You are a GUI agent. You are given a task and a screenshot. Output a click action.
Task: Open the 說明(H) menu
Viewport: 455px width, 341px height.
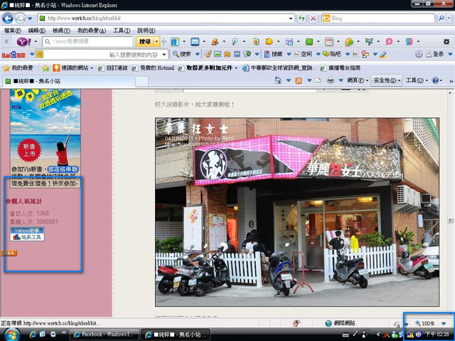[146, 31]
